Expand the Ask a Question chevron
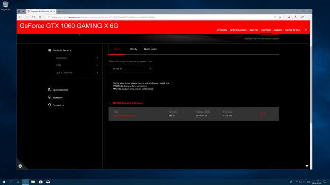 (x=97, y=73)
